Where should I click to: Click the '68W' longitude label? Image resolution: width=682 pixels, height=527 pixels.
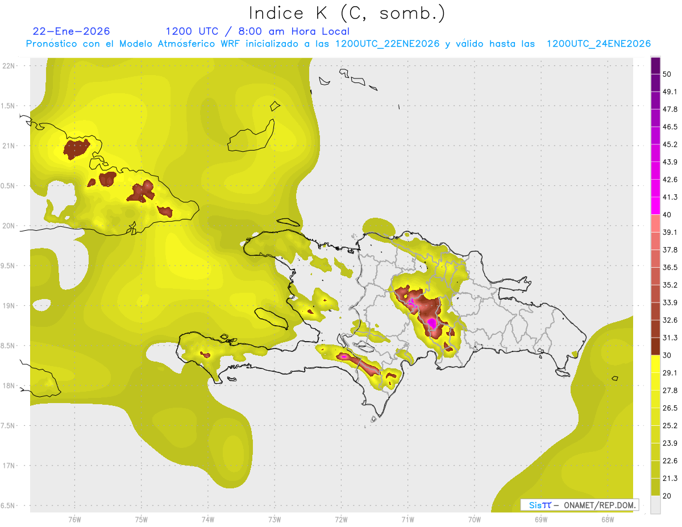pyautogui.click(x=607, y=519)
